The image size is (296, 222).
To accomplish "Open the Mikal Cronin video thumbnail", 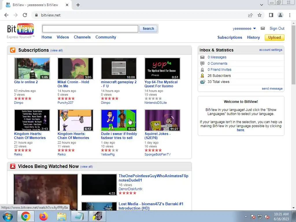I will (75, 68).
